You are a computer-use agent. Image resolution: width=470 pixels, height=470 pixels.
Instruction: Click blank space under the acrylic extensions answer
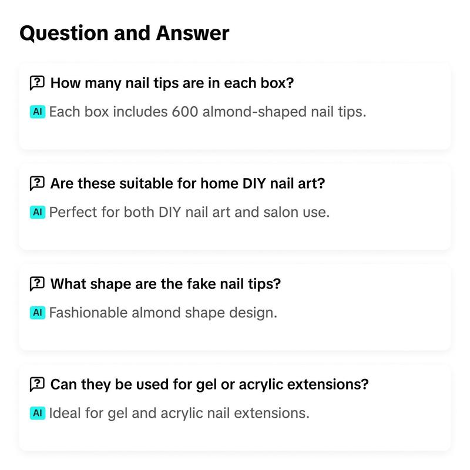pos(235,436)
